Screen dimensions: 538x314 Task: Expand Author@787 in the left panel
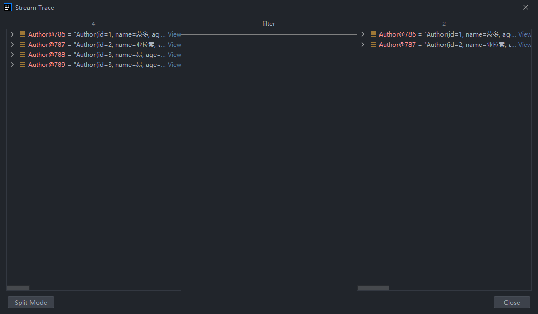click(12, 45)
